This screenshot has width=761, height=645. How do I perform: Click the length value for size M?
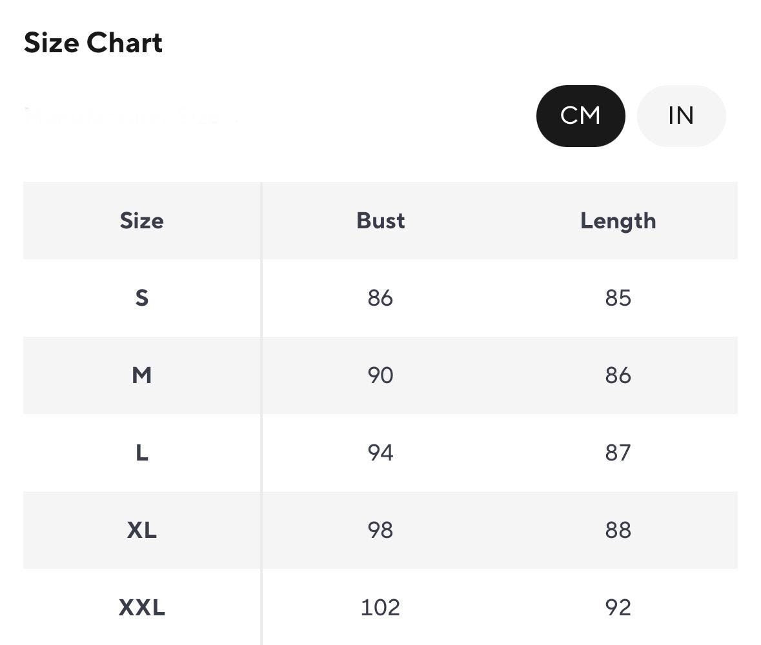(x=618, y=375)
